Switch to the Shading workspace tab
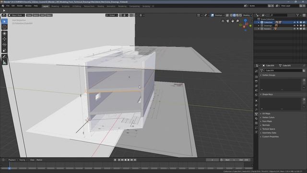This screenshot has width=307, height=173. pyautogui.click(x=101, y=6)
